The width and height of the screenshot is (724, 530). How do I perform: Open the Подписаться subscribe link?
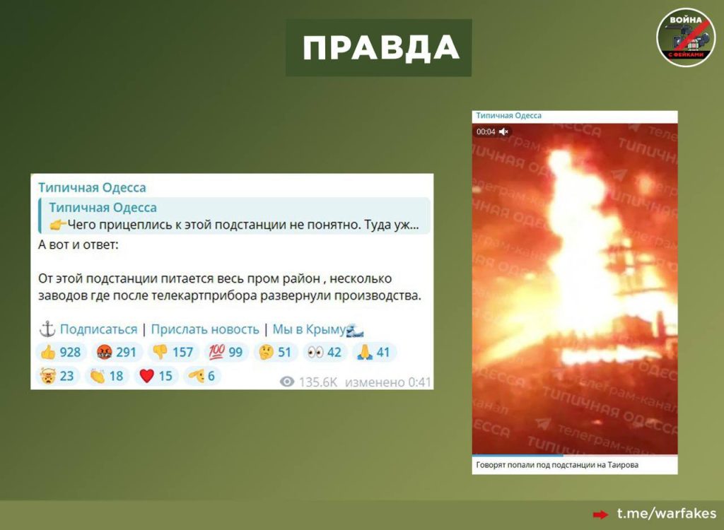click(98, 329)
